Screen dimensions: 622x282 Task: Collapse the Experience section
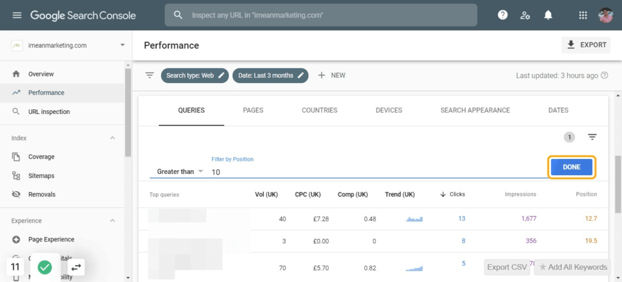point(112,221)
